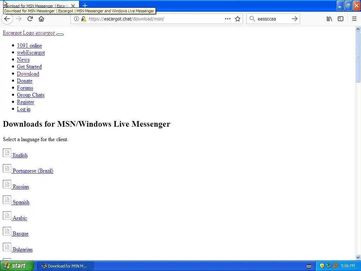
Task: Click the search box containing eessccaa
Action: tap(273, 19)
